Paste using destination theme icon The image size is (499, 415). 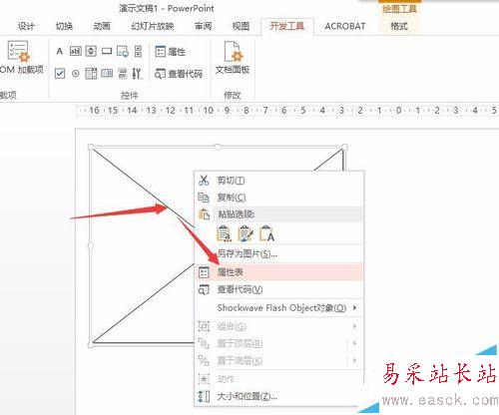point(224,233)
